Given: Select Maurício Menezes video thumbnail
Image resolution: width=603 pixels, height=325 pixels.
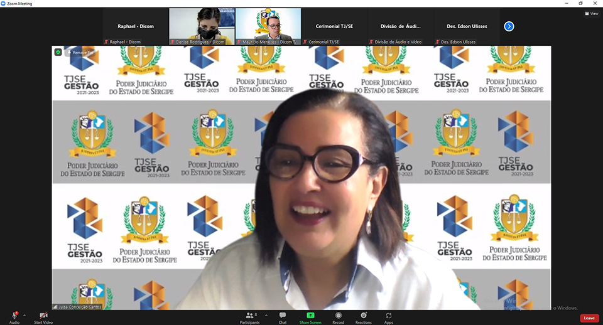Looking at the screenshot, I should point(268,26).
